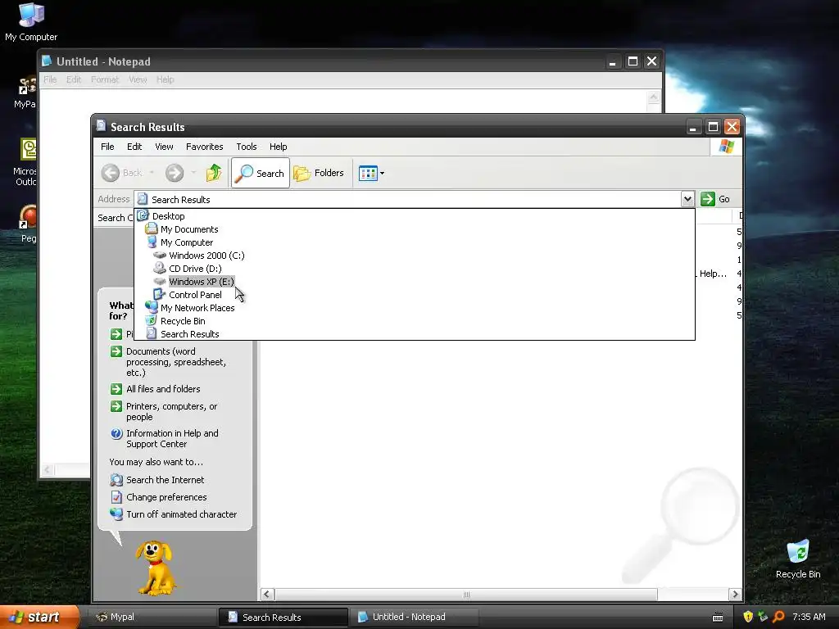Click Search Results window title icon
The height and width of the screenshot is (629, 839).
click(101, 125)
